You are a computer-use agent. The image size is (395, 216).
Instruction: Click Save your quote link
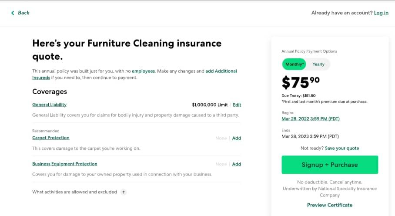(342, 148)
